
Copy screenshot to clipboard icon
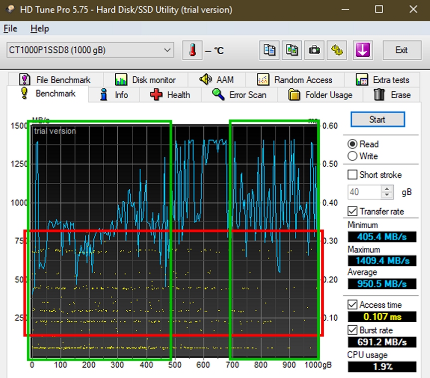[292, 50]
